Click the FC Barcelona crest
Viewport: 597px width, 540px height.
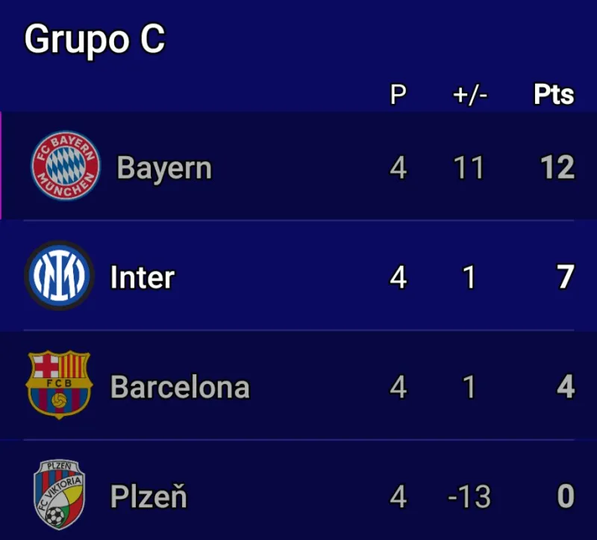click(x=59, y=385)
